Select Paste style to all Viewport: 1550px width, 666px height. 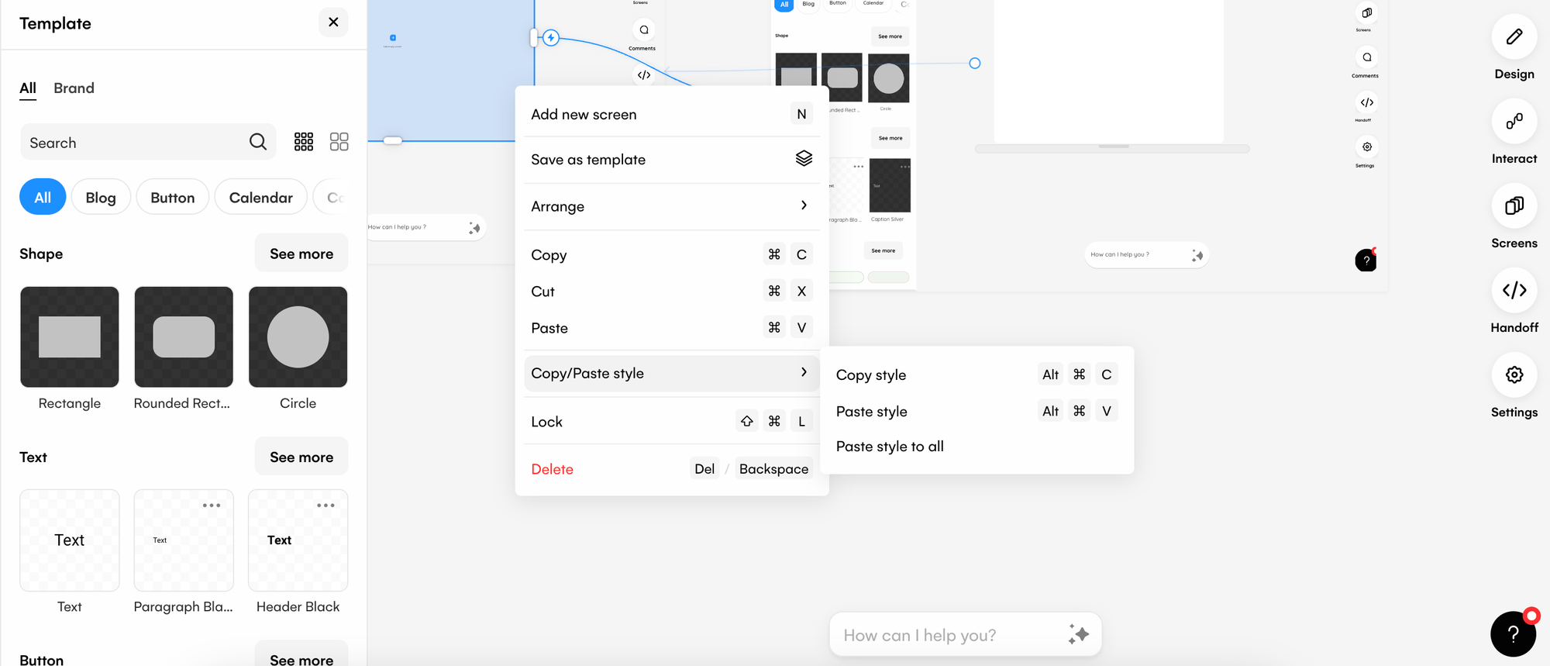(890, 447)
